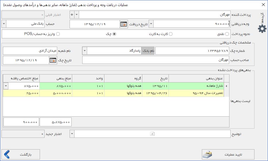Click the row indicator arrow beside شارژ ماهانه

coord(227,86)
